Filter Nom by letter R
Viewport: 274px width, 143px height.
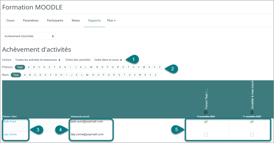(x=114, y=75)
